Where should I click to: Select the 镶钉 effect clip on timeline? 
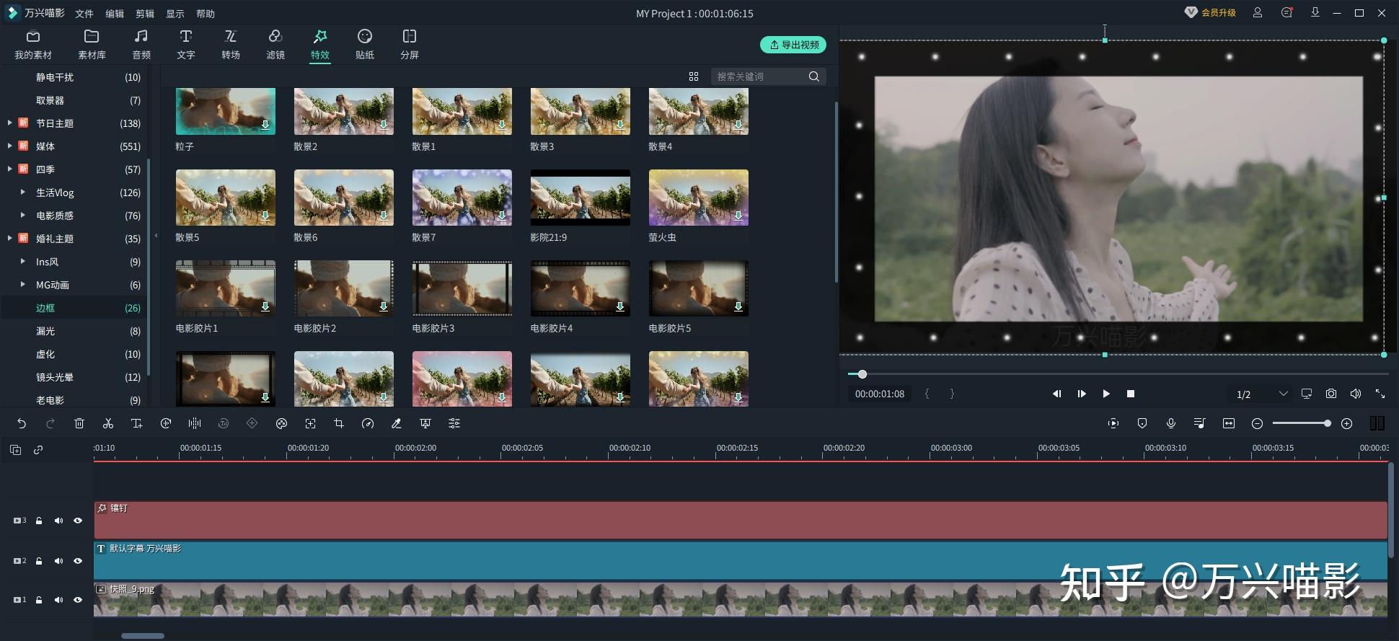pos(741,520)
